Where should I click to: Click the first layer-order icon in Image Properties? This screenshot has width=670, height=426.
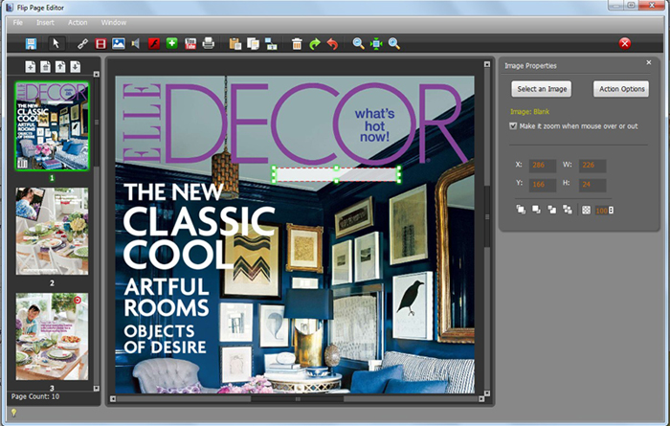(521, 210)
